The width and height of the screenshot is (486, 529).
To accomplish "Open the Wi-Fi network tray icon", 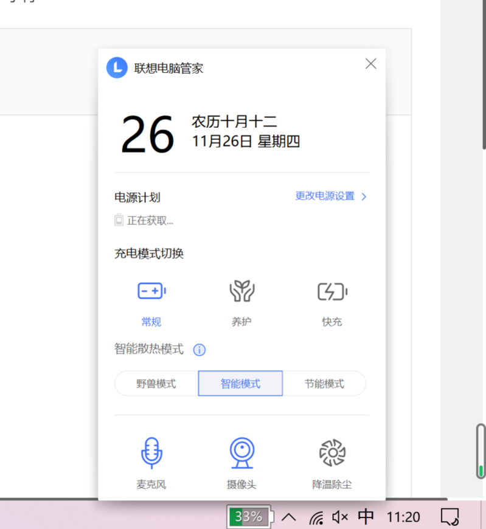I will [316, 517].
